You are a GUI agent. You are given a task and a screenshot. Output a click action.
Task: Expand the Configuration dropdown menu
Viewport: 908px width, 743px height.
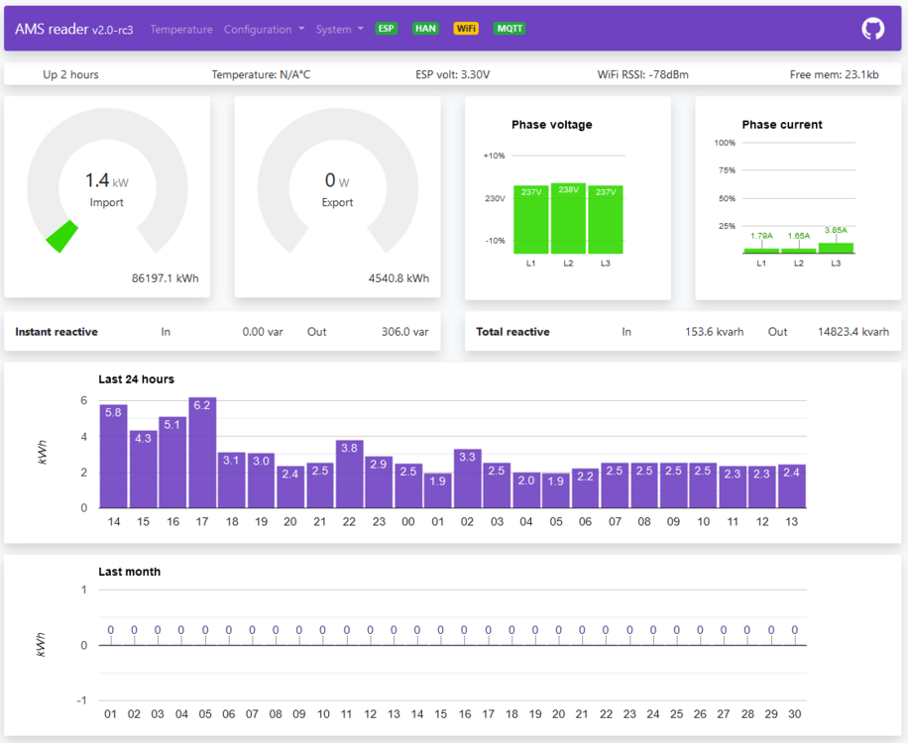click(x=264, y=30)
